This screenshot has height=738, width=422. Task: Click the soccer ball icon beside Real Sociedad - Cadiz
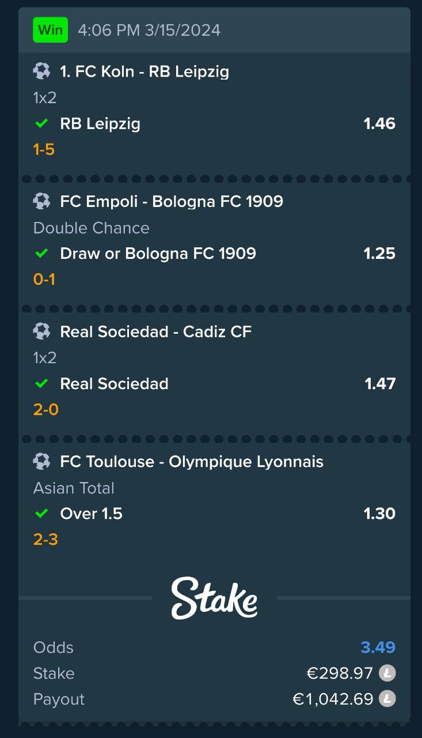point(41,332)
